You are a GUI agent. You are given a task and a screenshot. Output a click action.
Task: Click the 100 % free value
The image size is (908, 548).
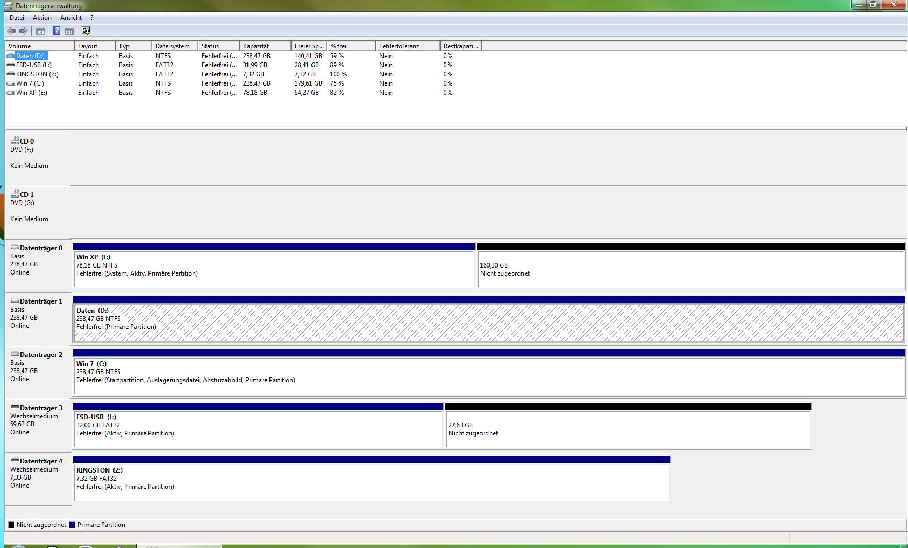338,74
